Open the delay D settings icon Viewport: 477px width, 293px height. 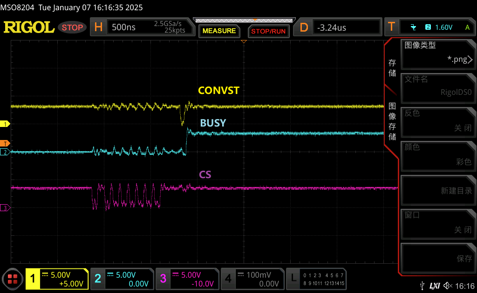coord(304,27)
